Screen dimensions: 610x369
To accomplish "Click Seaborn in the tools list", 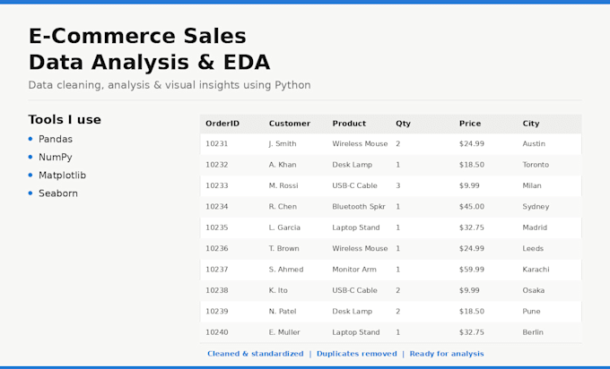I will (58, 193).
